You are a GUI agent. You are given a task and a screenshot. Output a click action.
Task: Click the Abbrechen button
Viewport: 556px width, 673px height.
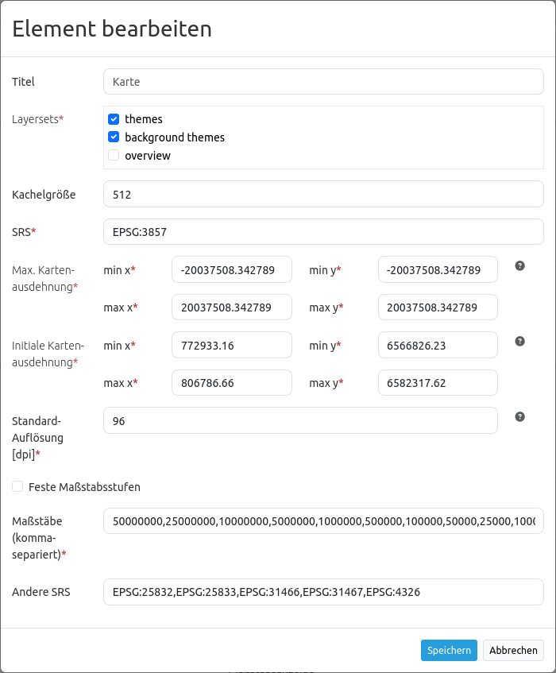(x=513, y=650)
